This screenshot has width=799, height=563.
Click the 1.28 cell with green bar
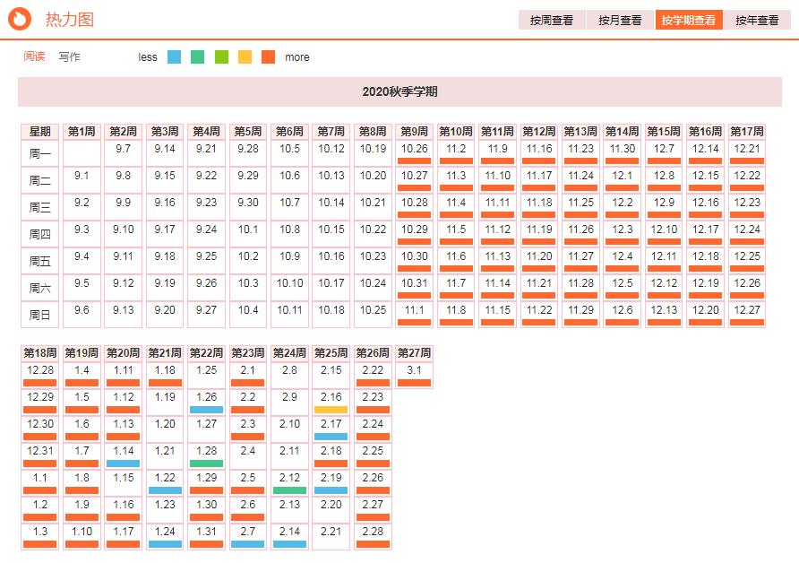coord(206,455)
